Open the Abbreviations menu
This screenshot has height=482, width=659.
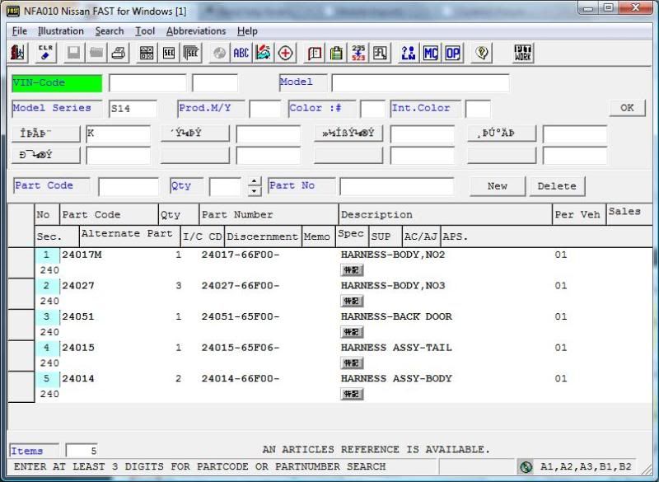pyautogui.click(x=196, y=31)
